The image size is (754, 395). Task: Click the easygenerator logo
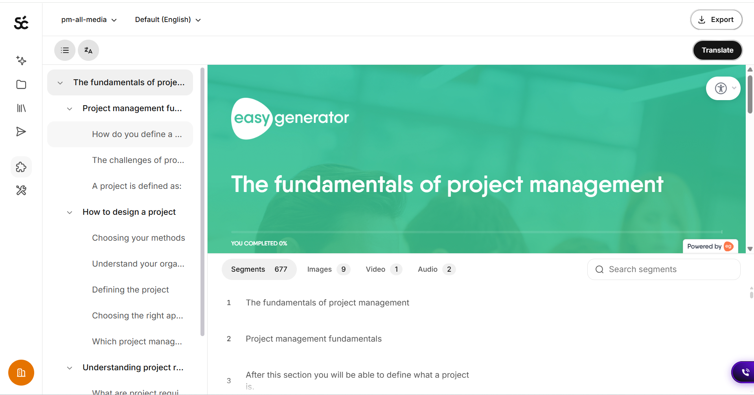(x=290, y=118)
